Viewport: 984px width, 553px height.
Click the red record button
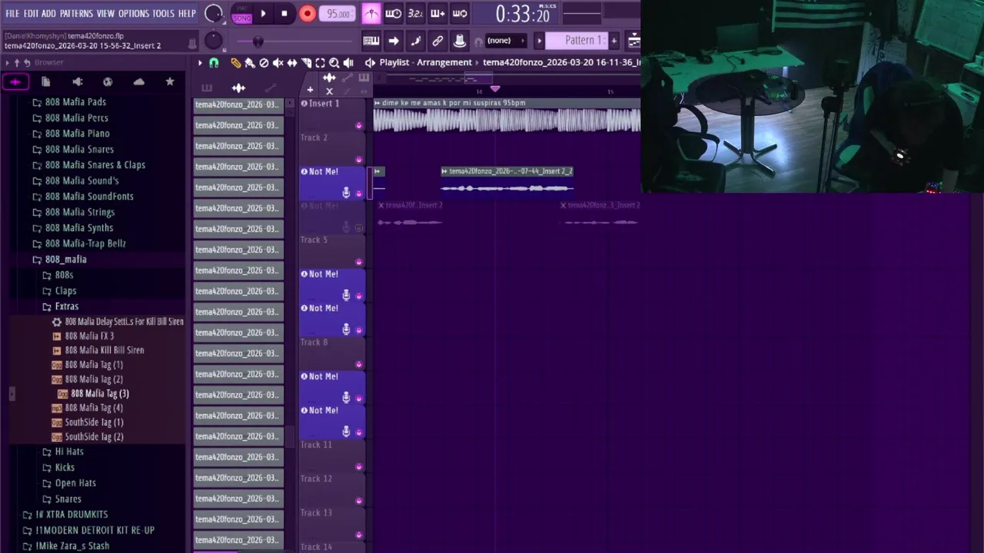(x=307, y=13)
